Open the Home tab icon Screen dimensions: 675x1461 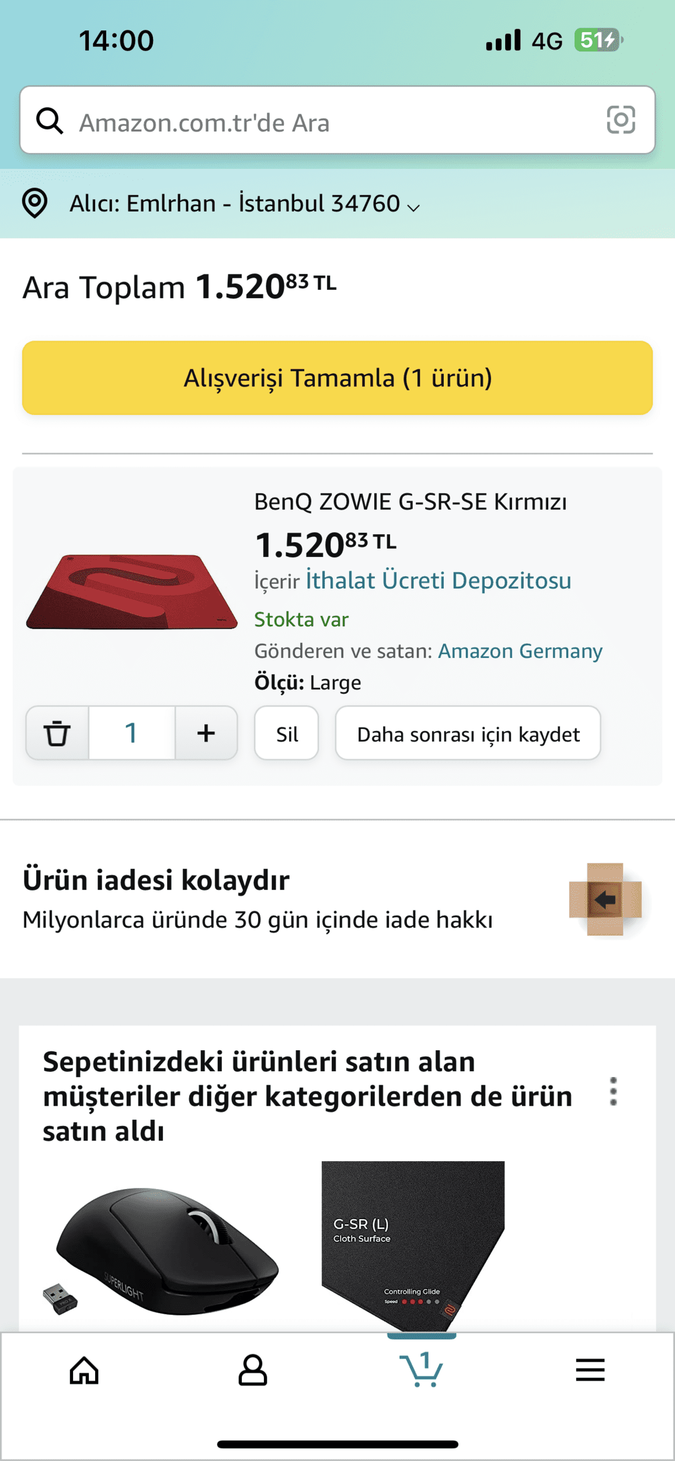(x=84, y=1370)
